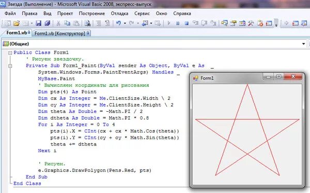Select the Form1.vb code tab
The image size is (310, 193).
(18, 33)
